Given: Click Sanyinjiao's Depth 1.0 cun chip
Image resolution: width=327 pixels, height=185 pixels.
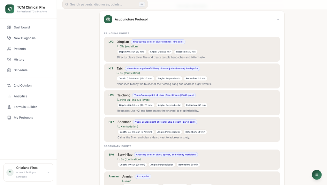Looking at the screenshot, I should pyautogui.click(x=132, y=165).
